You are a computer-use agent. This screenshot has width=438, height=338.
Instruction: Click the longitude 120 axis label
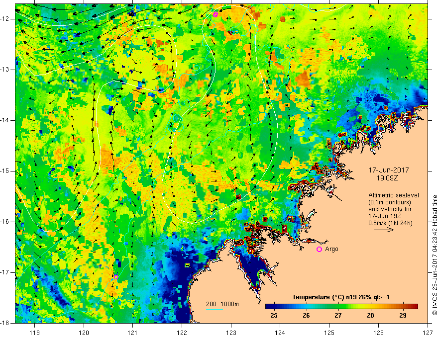pos(84,333)
